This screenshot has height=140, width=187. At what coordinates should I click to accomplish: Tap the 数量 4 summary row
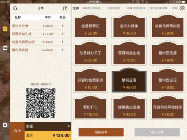tap(48, 126)
